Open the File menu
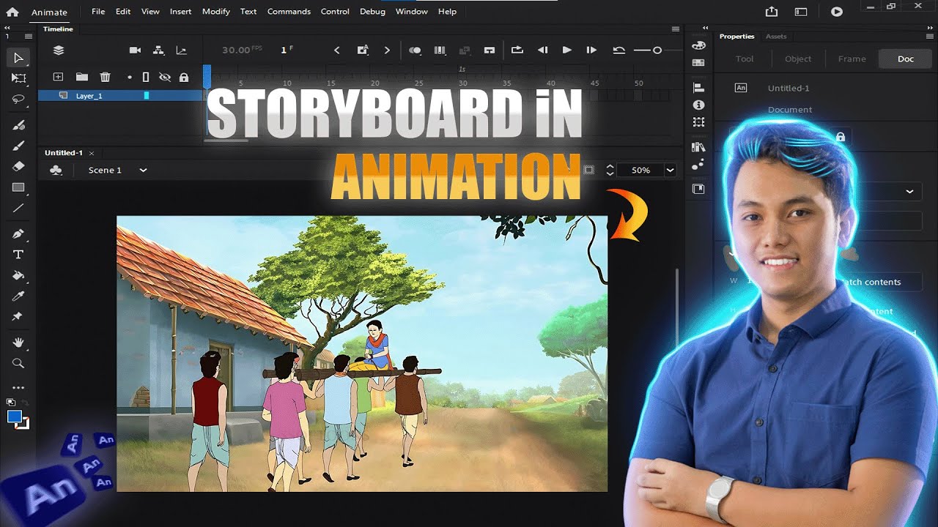The image size is (938, 527). coord(98,12)
